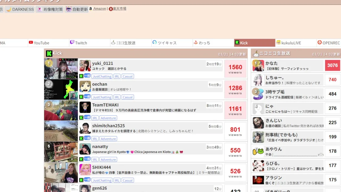This screenshot has width=341, height=192.
Task: Open shimitchan2525 channel name link
Action: click(x=108, y=126)
